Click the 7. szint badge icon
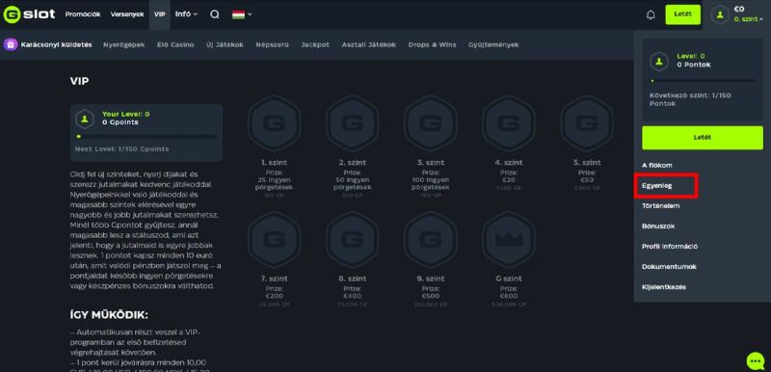 (274, 239)
